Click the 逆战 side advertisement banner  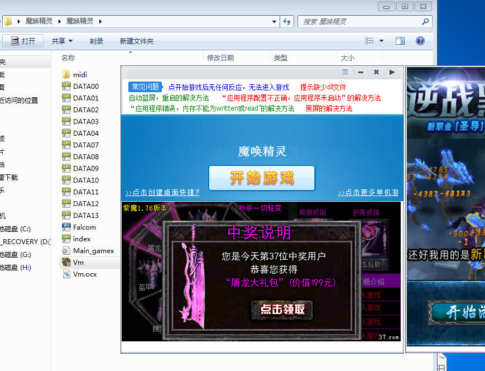[446, 206]
